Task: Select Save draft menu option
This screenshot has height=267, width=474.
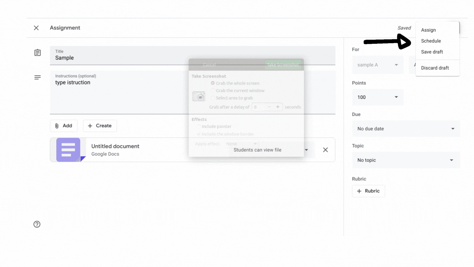Action: point(432,52)
